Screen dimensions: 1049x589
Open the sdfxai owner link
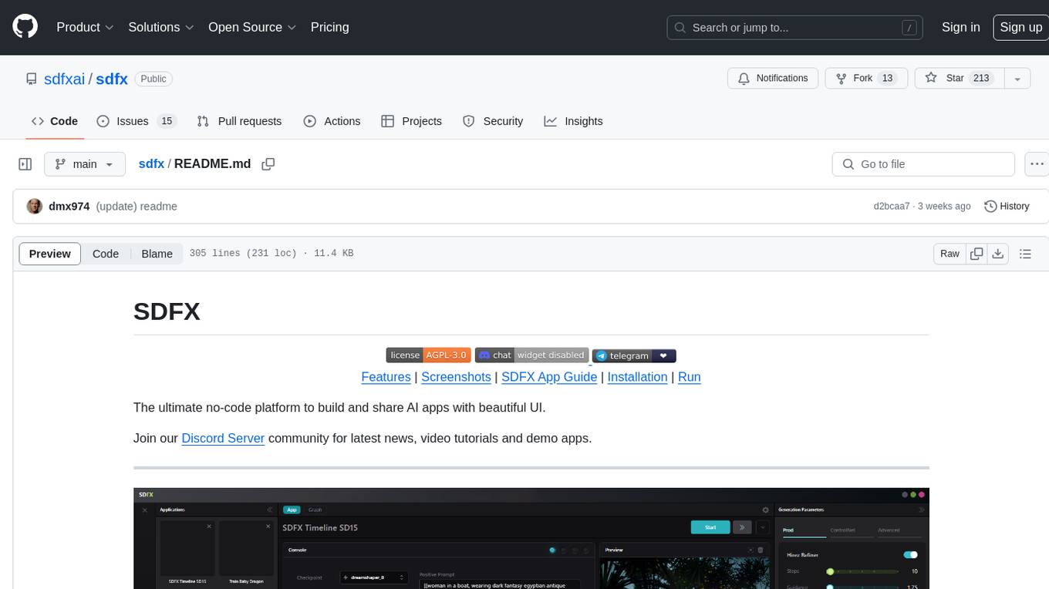64,79
